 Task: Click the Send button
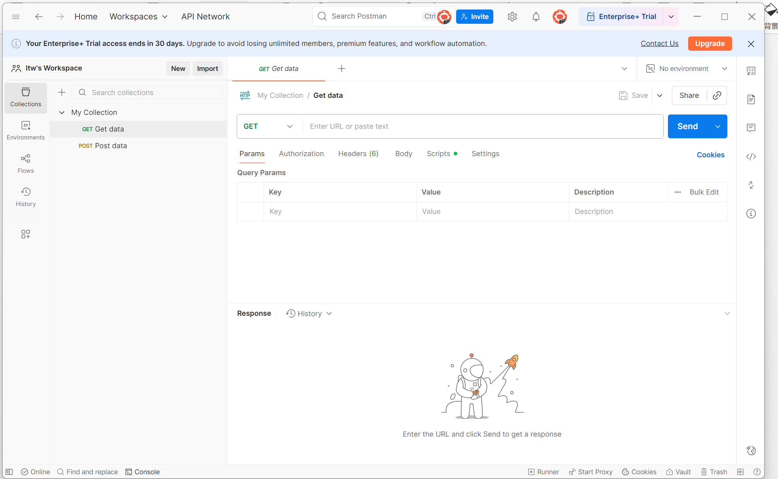point(688,126)
